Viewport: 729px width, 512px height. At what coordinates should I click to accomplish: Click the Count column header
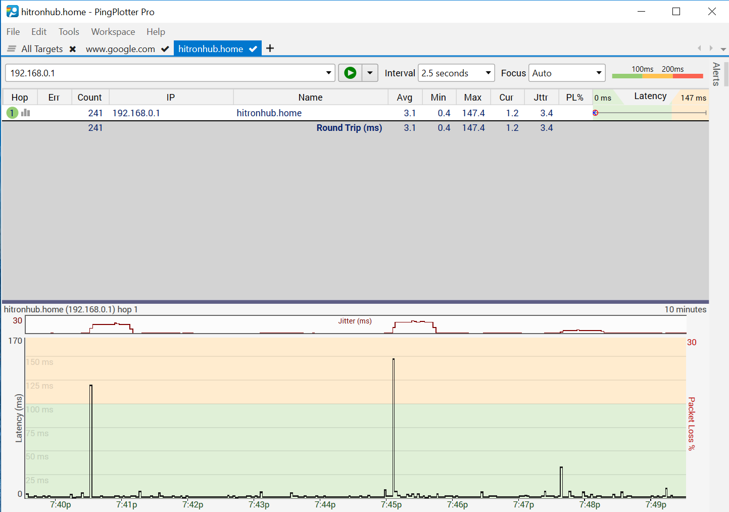click(x=90, y=97)
